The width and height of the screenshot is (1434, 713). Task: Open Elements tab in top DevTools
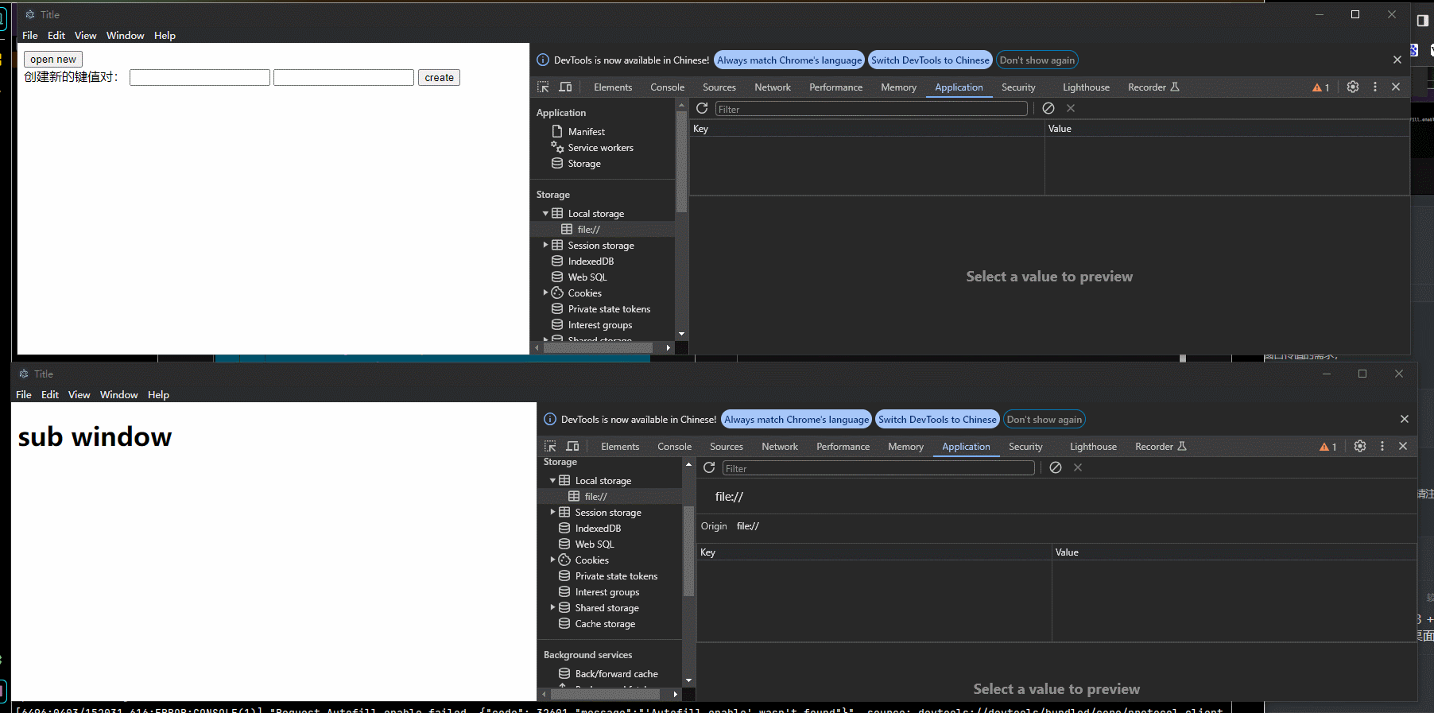pos(613,87)
